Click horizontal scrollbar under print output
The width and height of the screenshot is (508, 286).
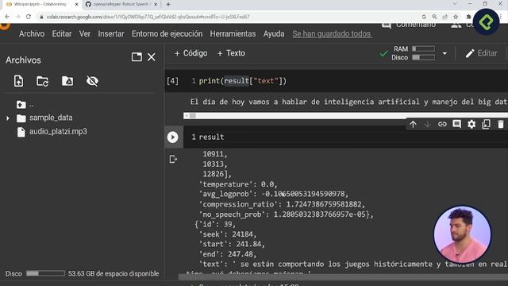click(345, 116)
